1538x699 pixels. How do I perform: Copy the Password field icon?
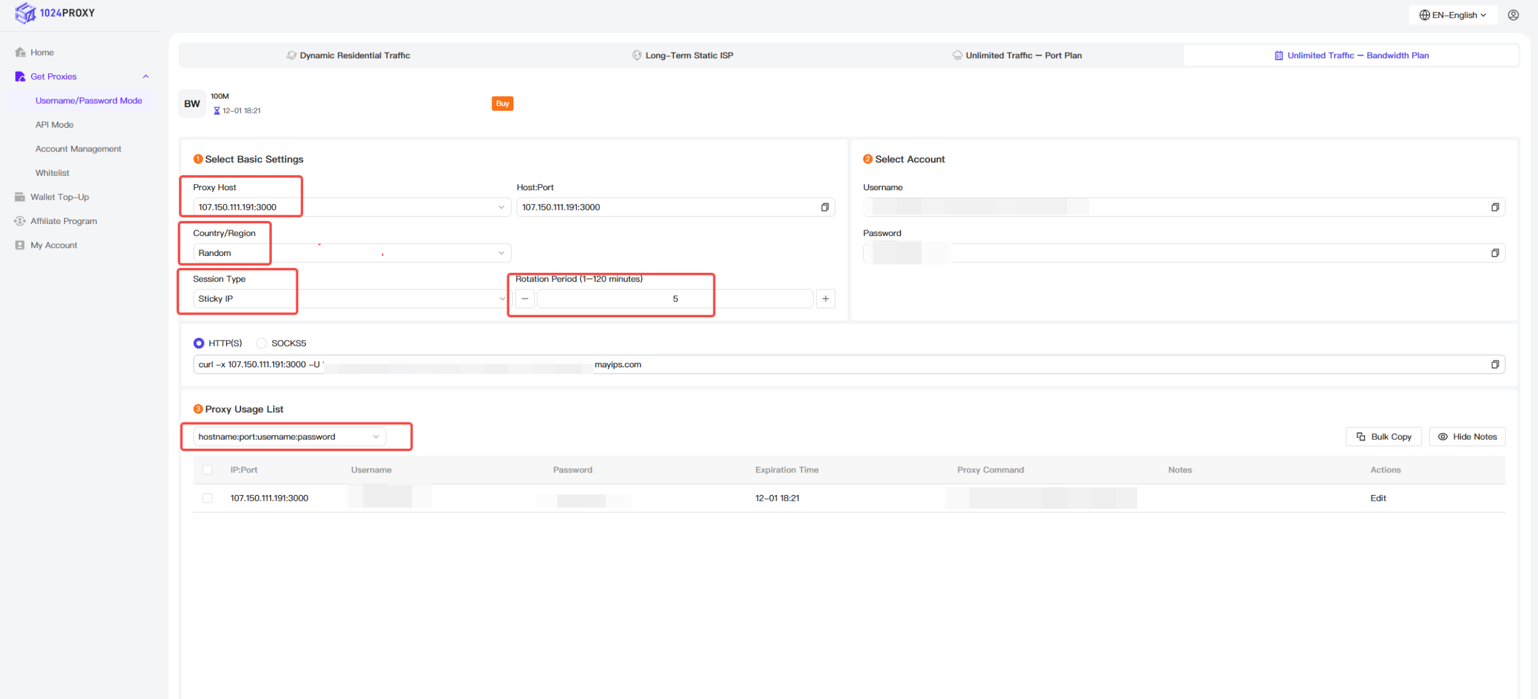tap(1495, 253)
